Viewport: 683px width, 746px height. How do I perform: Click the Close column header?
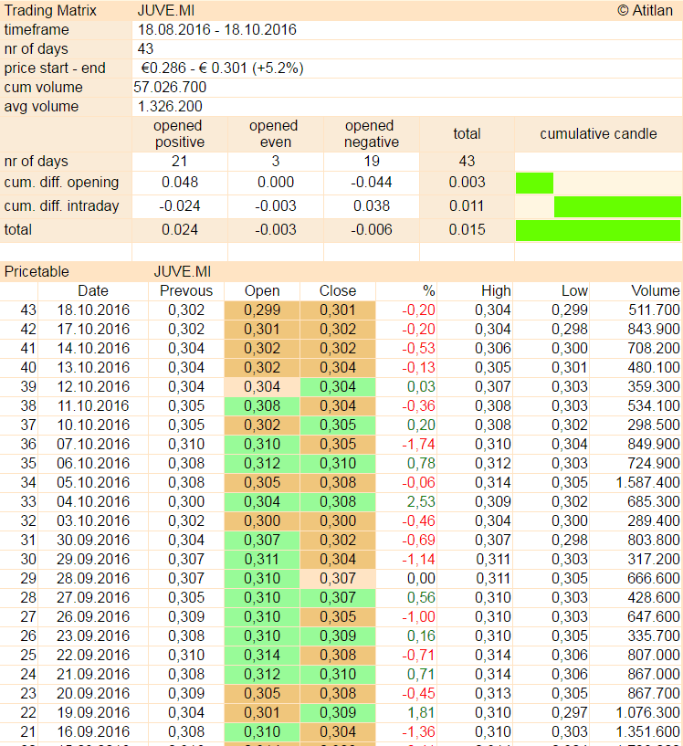(x=338, y=290)
